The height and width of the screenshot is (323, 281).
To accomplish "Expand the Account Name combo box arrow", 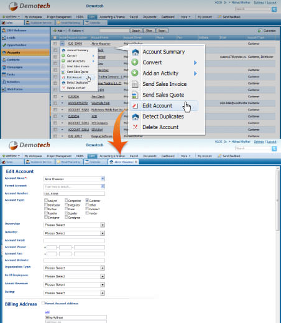I will 103,179.
